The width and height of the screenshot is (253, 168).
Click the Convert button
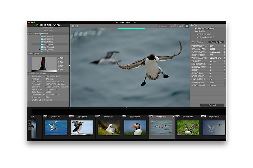tap(212, 105)
